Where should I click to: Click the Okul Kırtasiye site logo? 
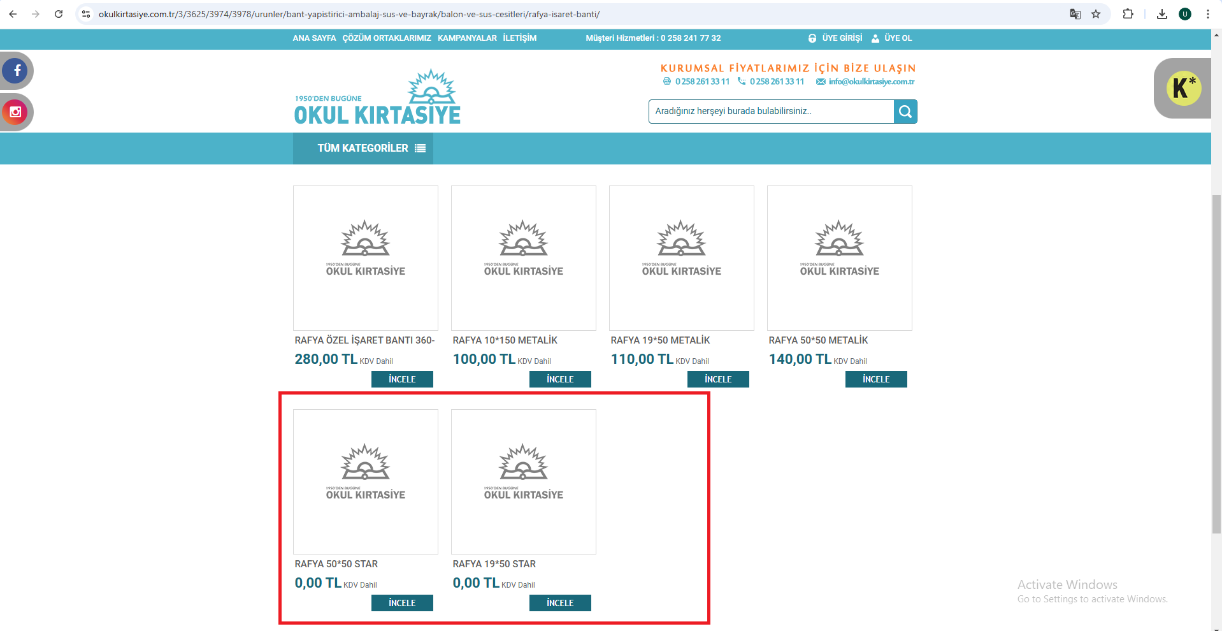pyautogui.click(x=377, y=96)
